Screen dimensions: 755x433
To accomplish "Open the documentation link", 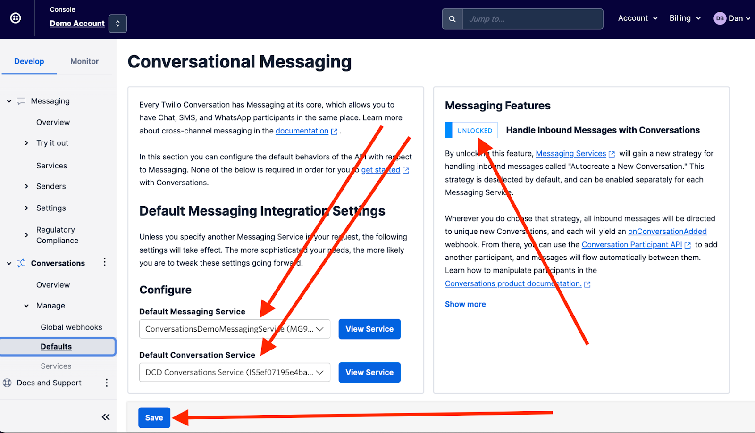I will coord(302,131).
